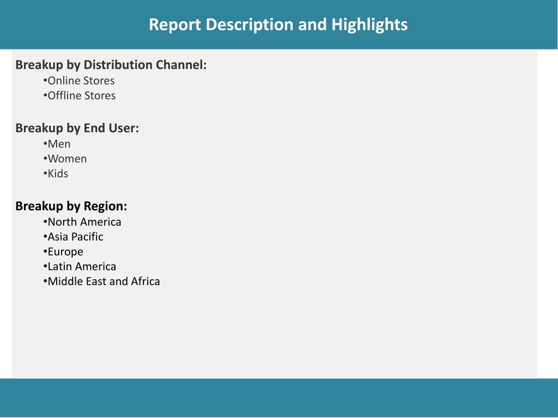Viewport: 558px width, 418px height.
Task: Click the 'Middle East and Africa' bullet
Action: click(x=101, y=281)
